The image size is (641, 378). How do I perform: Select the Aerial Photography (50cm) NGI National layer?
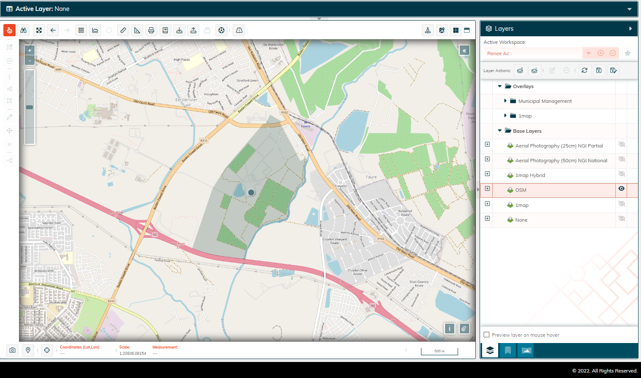click(x=561, y=161)
